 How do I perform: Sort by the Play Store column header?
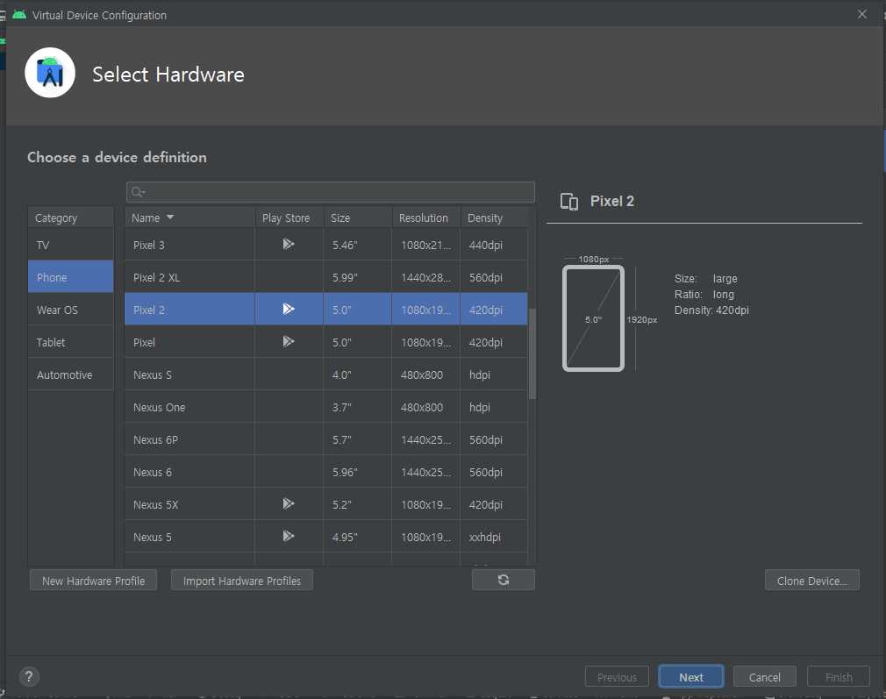[289, 218]
